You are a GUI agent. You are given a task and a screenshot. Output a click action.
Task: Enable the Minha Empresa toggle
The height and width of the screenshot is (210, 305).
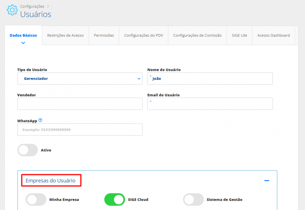(36, 200)
